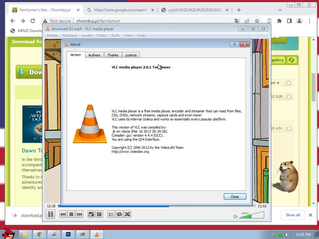Open the Dawn Treader book cover thumbnail
319x239 pixels.
pyautogui.click(x=32, y=124)
